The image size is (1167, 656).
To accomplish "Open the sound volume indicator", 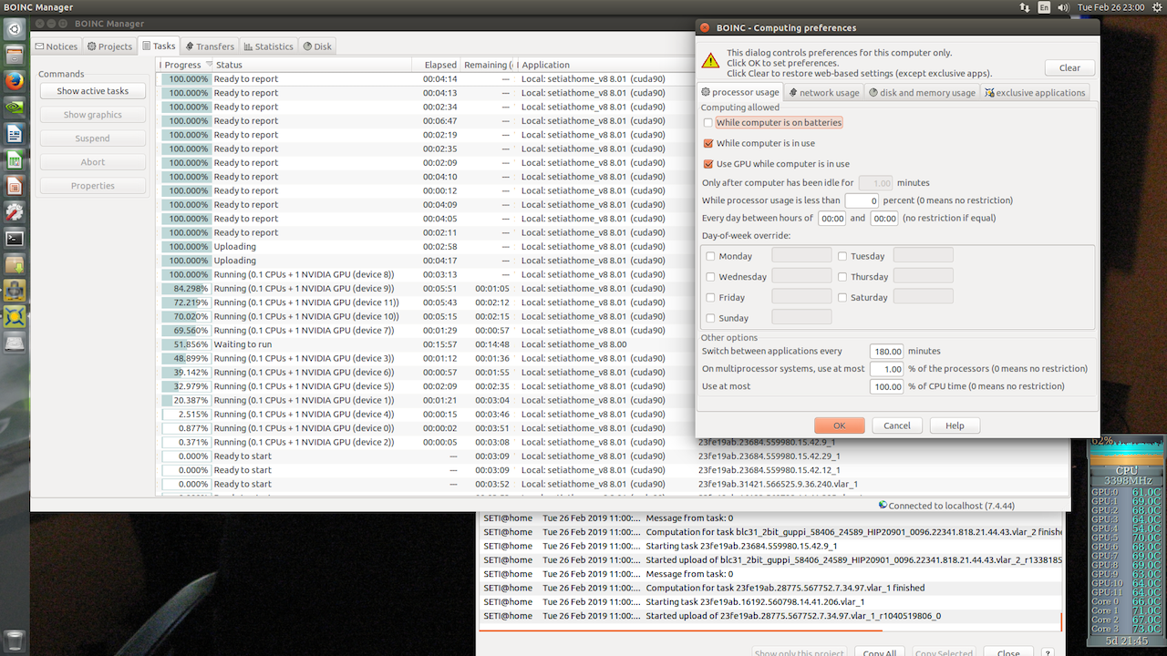I will click(1062, 7).
